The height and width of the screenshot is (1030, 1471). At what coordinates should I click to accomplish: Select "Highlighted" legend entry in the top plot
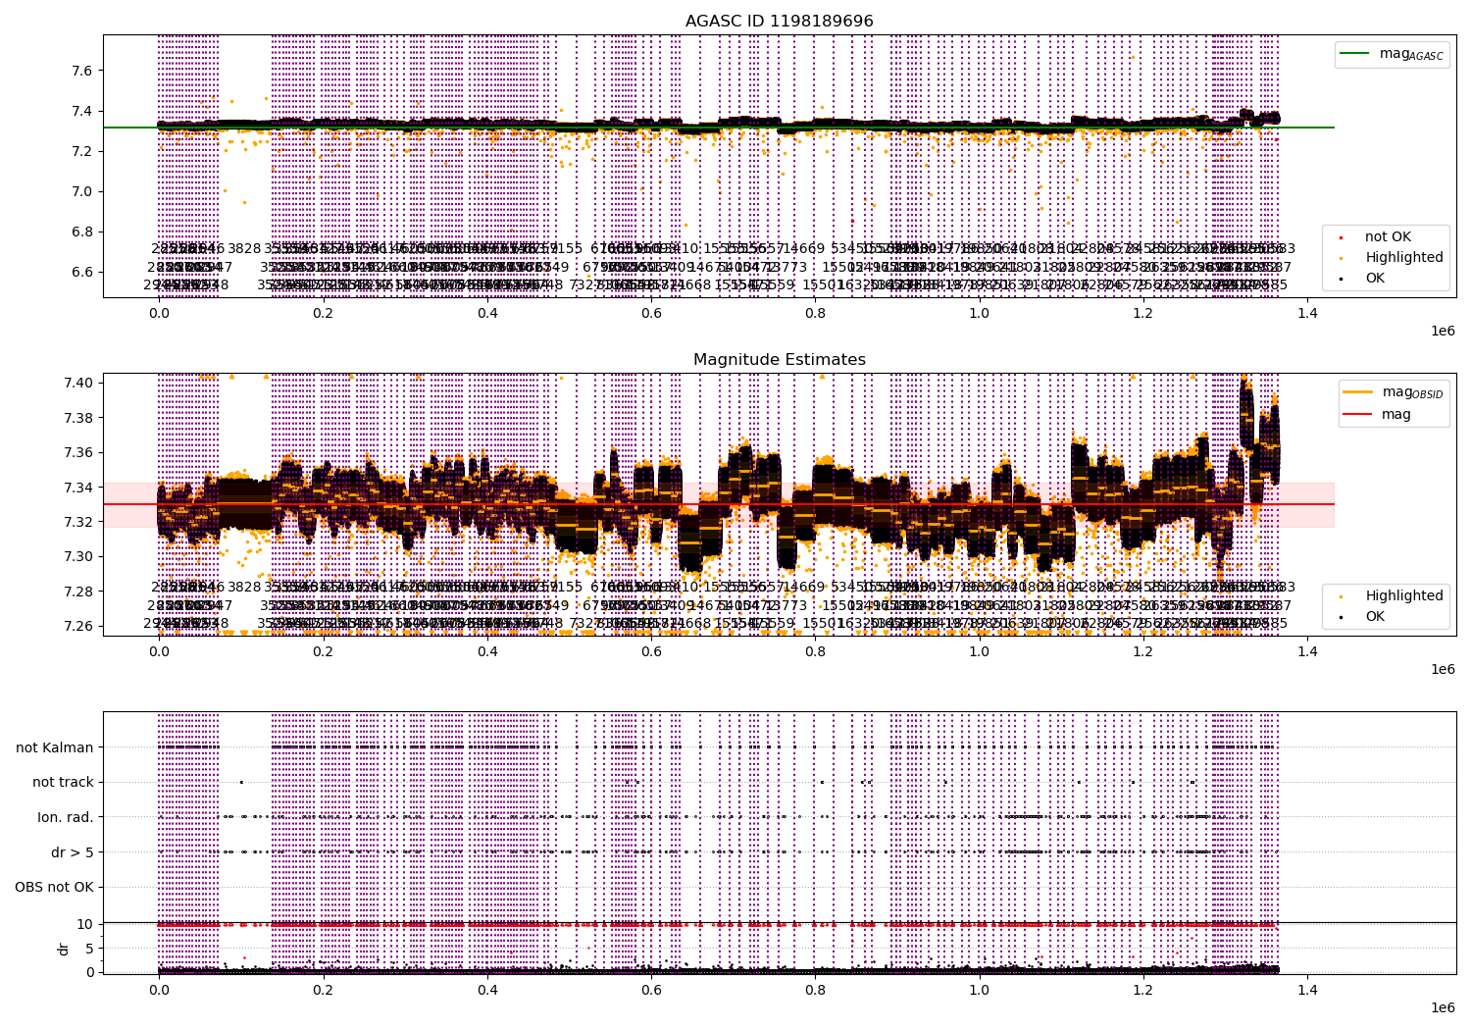coord(1404,257)
